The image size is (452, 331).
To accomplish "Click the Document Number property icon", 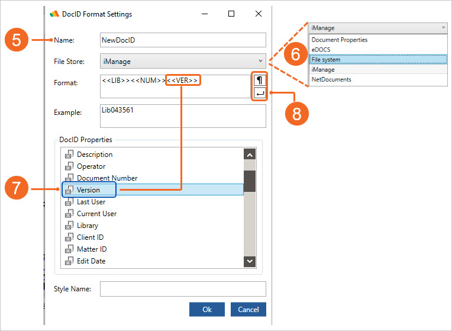I will pyautogui.click(x=69, y=178).
